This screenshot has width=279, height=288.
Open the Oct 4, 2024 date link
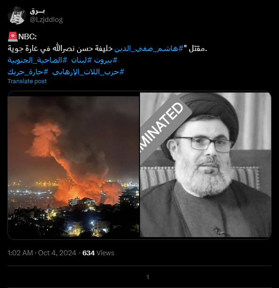57,253
